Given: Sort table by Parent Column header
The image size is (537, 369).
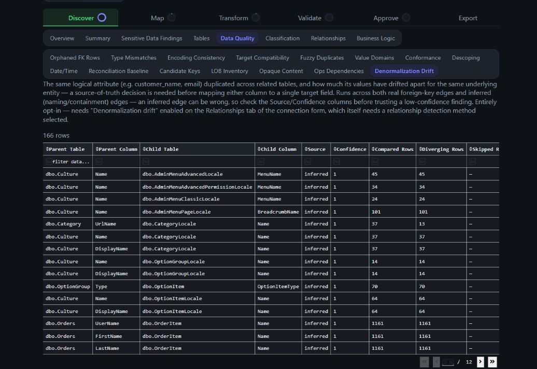Looking at the screenshot, I should (x=116, y=149).
